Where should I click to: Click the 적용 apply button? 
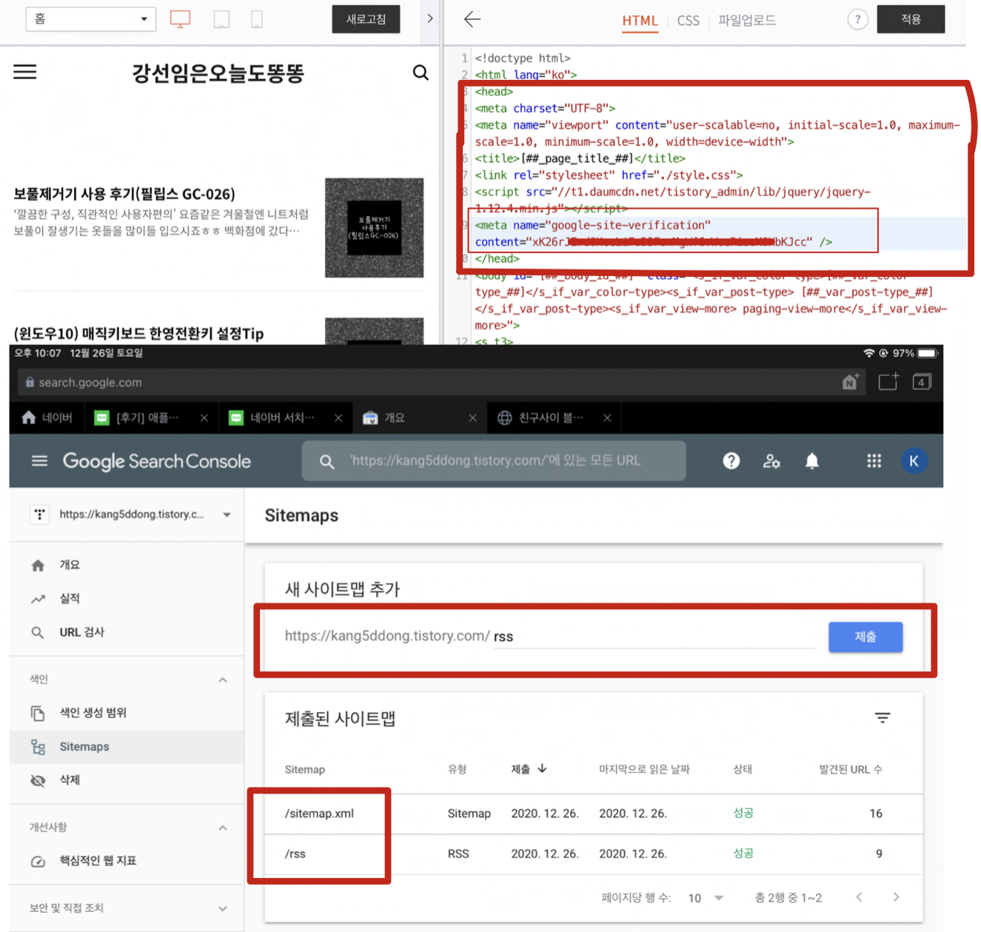tap(911, 19)
